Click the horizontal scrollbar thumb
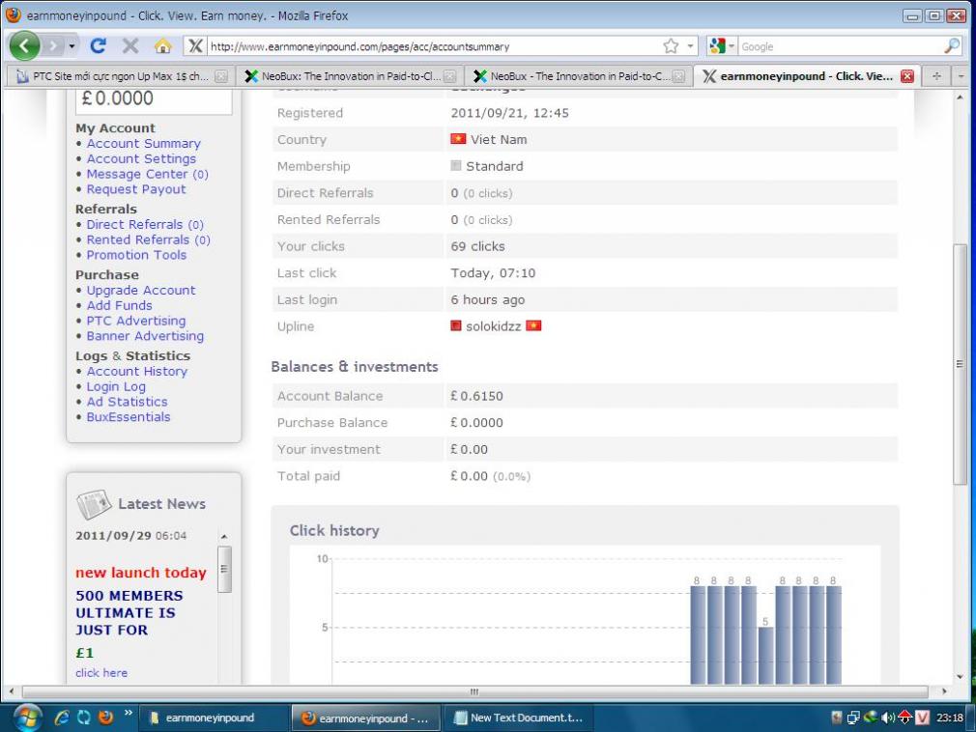Viewport: 976px width, 732px height. (x=474, y=690)
